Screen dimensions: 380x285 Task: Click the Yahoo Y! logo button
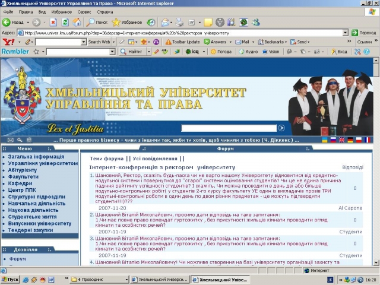coord(8,42)
